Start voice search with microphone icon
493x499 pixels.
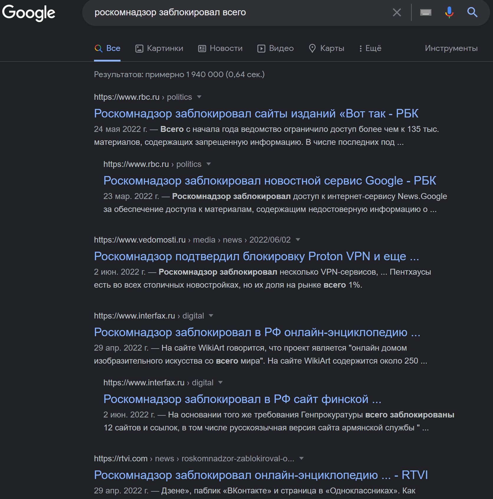pyautogui.click(x=449, y=12)
